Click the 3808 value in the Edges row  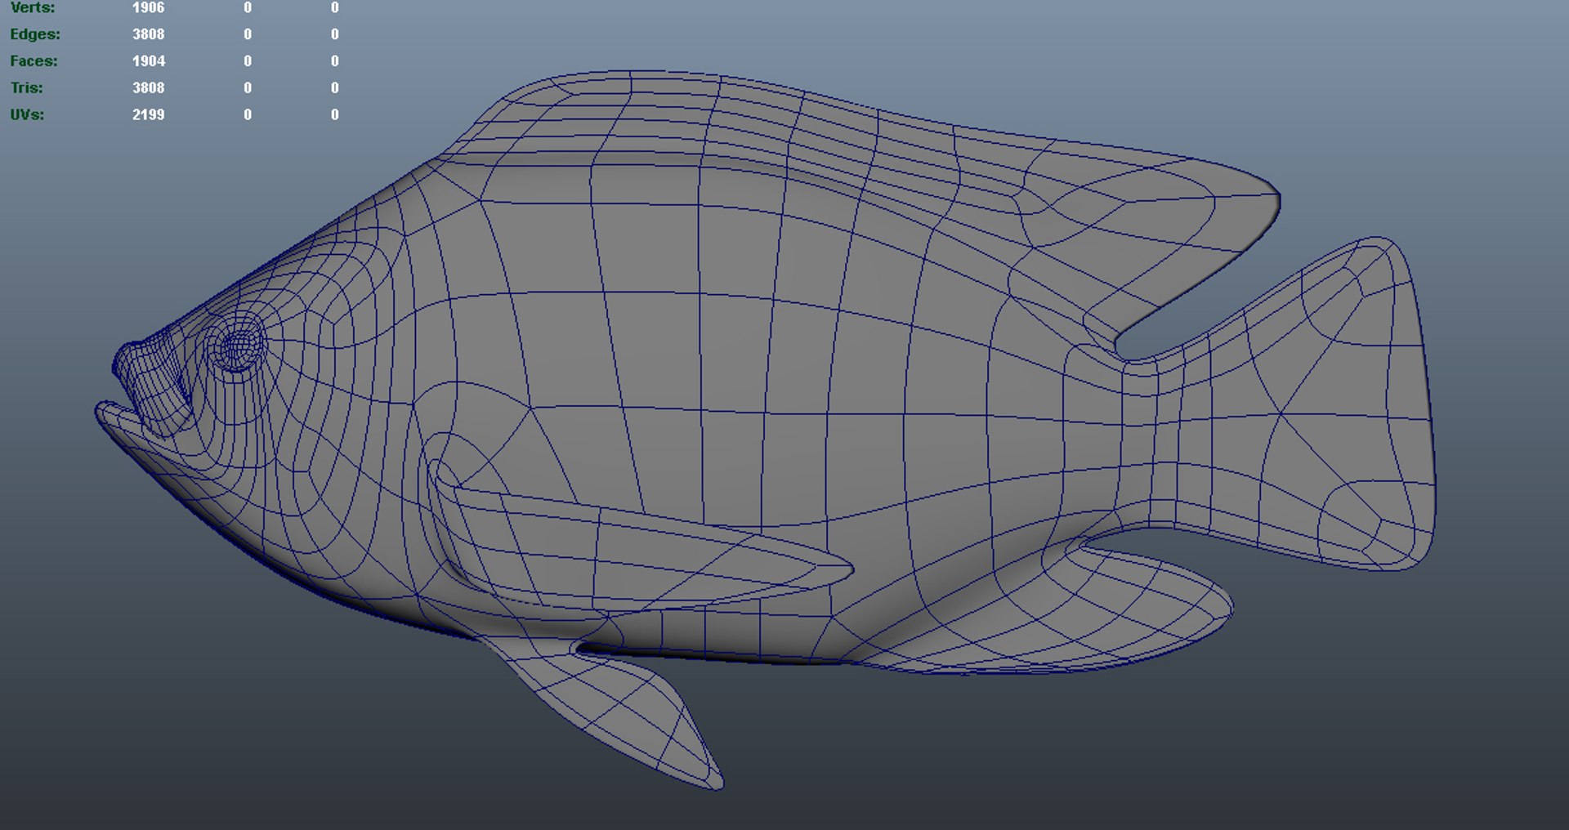tap(148, 34)
